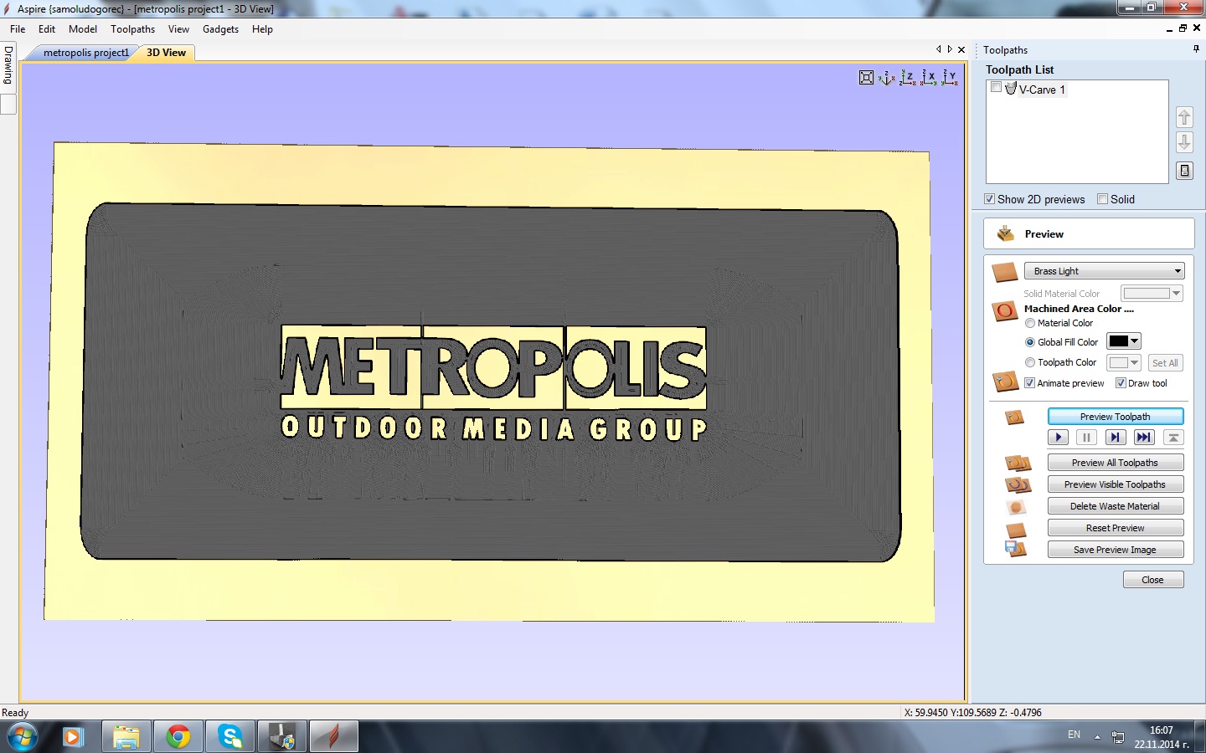The image size is (1206, 753).
Task: Expand the Brass Light material dropdown
Action: click(x=1178, y=271)
